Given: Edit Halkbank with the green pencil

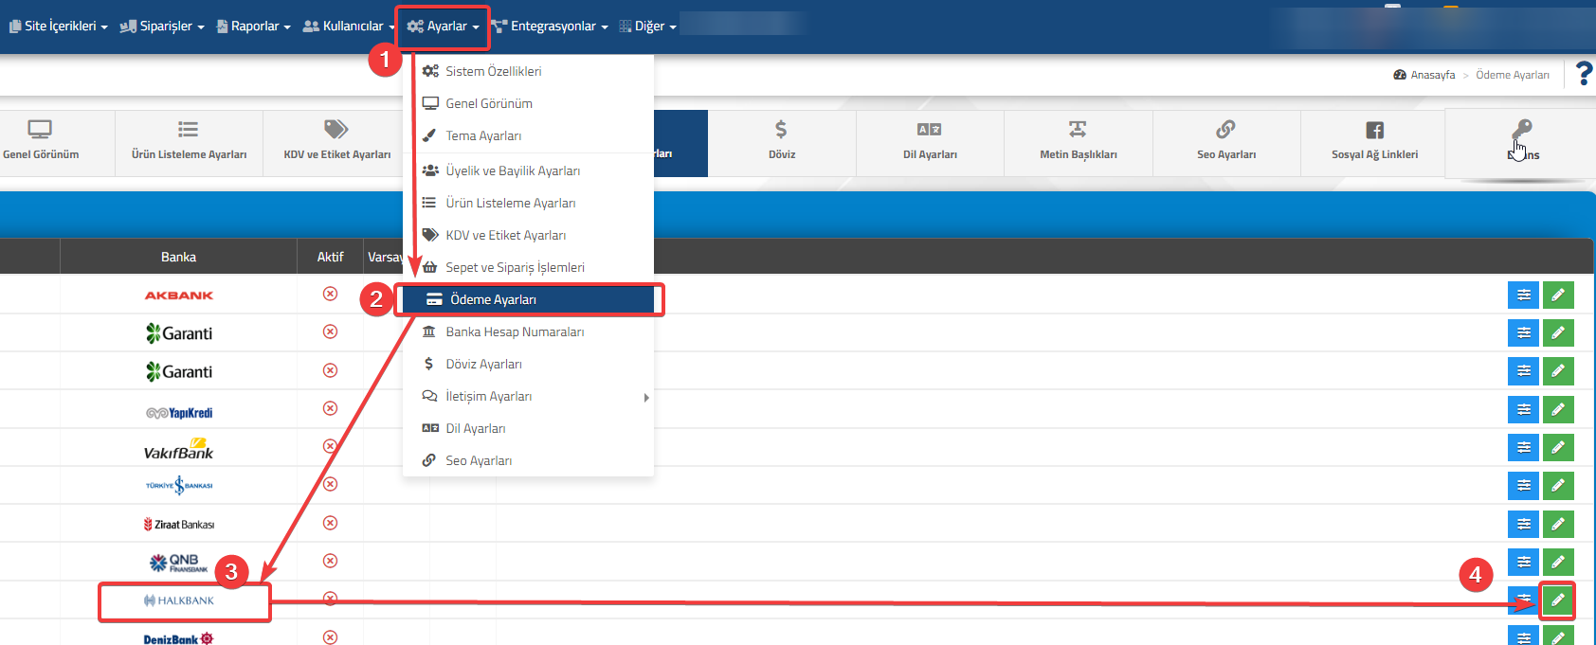Looking at the screenshot, I should [x=1558, y=600].
